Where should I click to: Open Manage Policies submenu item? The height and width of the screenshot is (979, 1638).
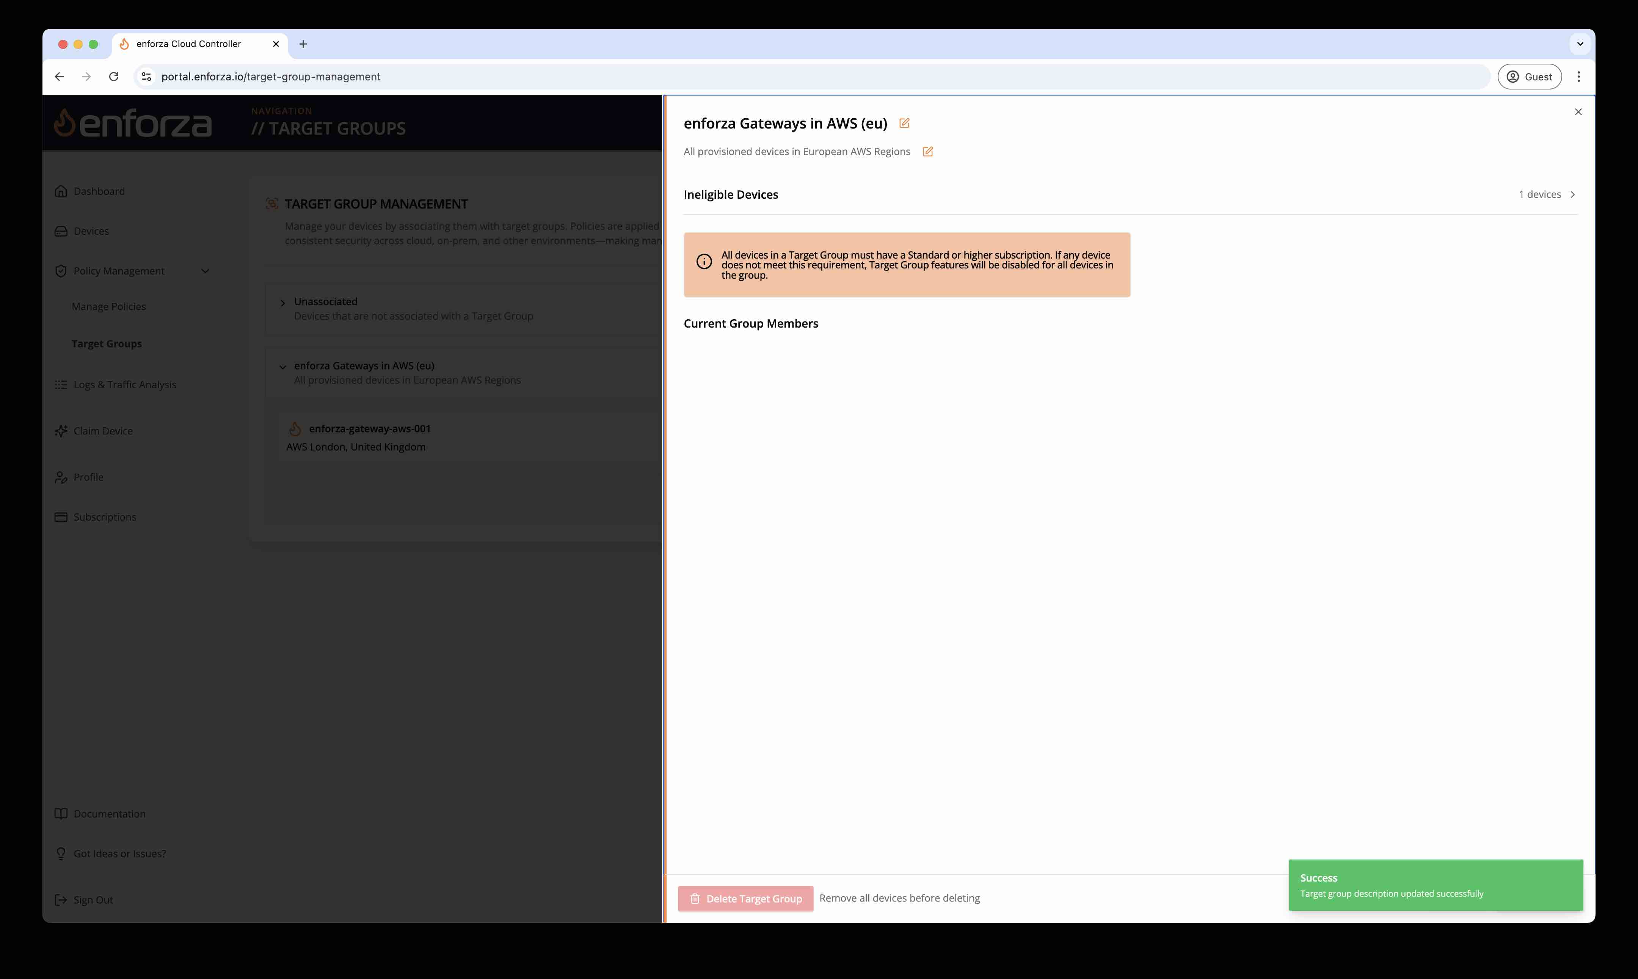[x=109, y=307]
